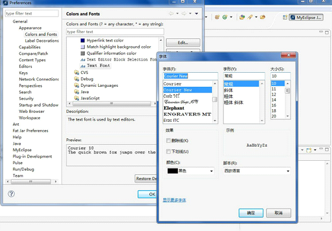
Task: Click the Aa icon beside Text Font
Action: click(x=83, y=66)
